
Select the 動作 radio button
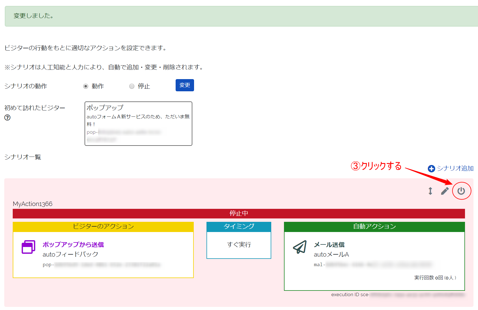click(x=86, y=86)
